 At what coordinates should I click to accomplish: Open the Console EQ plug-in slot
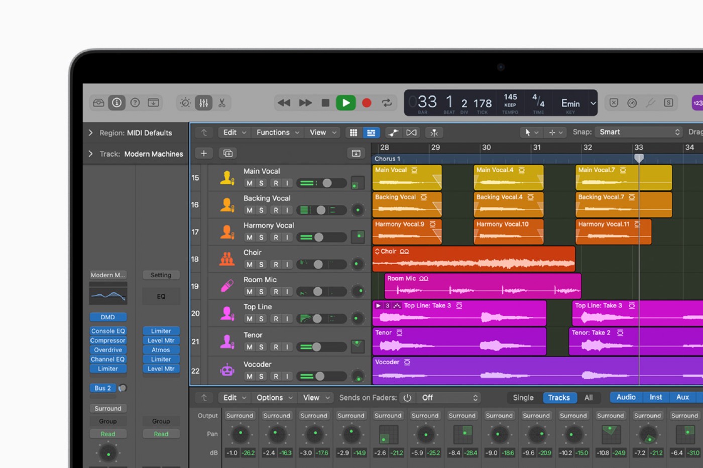point(108,331)
